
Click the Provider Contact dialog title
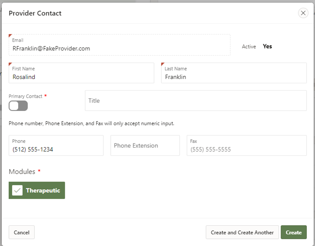point(35,13)
